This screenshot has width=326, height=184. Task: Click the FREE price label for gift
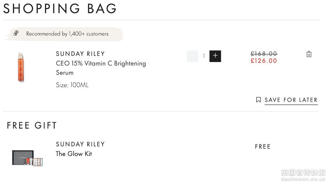pyautogui.click(x=263, y=147)
